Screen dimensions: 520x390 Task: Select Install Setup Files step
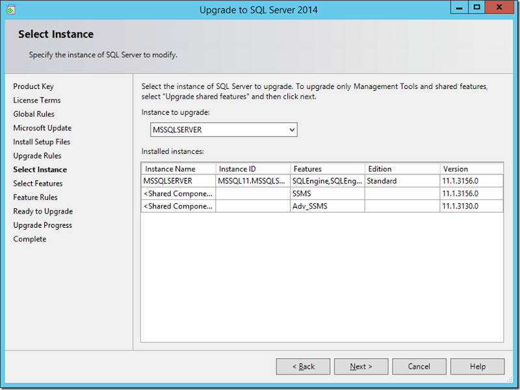(42, 142)
